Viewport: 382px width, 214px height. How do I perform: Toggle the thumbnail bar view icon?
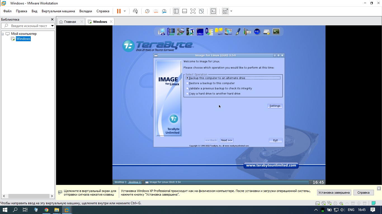[x=185, y=11]
